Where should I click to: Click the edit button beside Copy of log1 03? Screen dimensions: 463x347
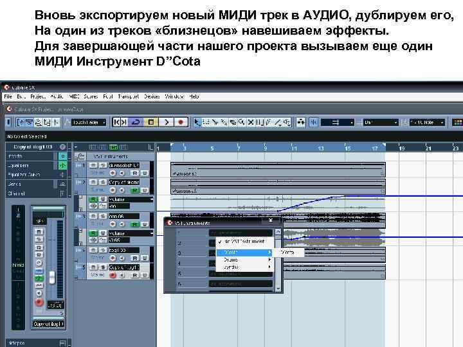[62, 147]
